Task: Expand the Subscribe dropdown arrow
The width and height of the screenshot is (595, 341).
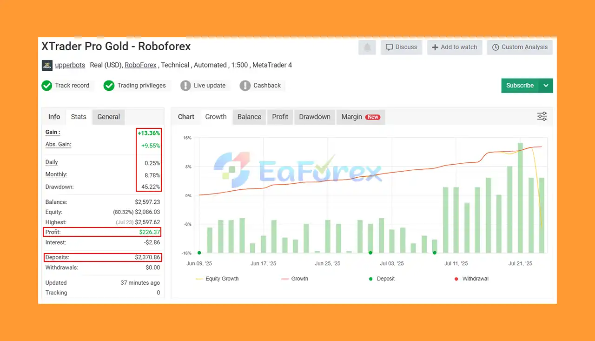Action: 546,86
